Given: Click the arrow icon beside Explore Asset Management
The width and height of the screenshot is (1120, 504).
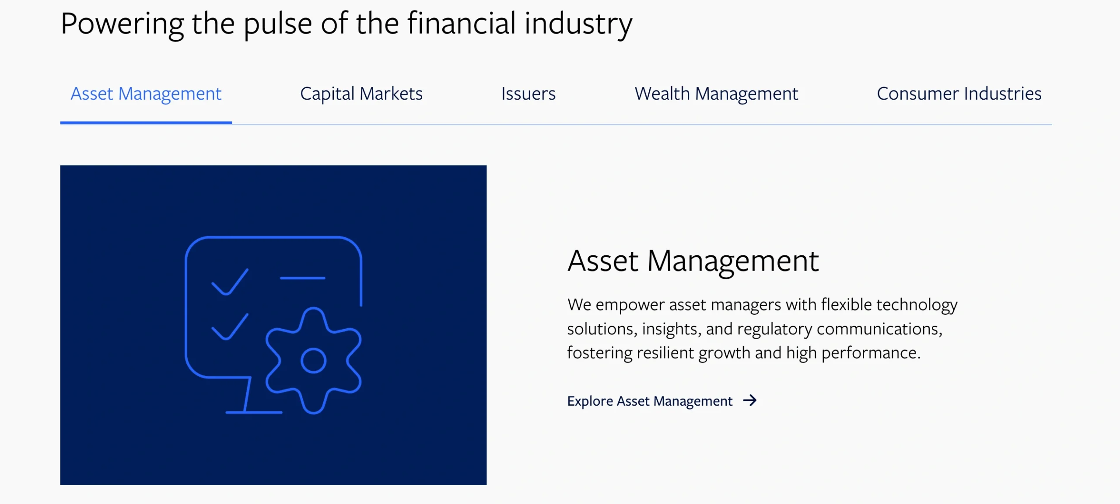Looking at the screenshot, I should 750,400.
